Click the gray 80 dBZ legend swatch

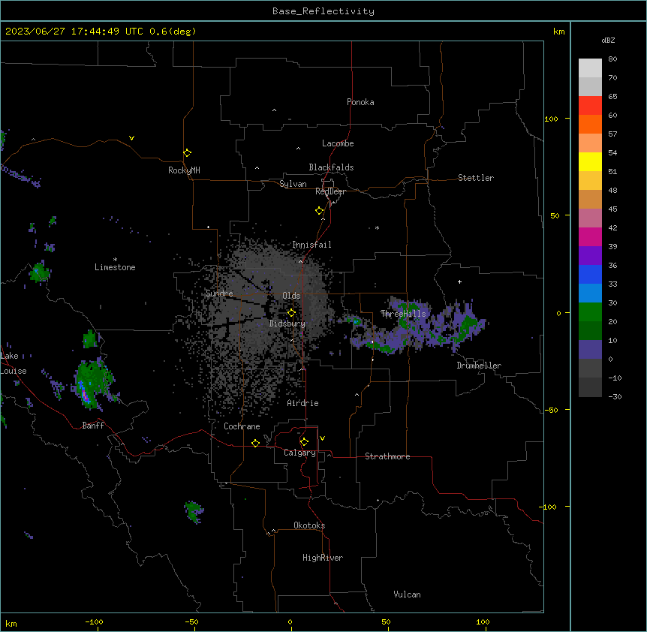[x=590, y=68]
